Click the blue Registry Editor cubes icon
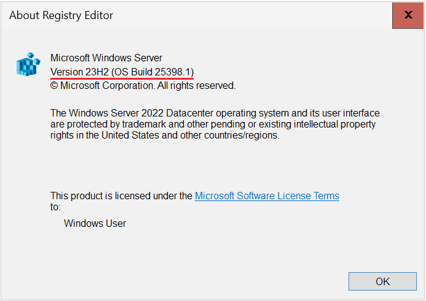426x301 pixels. click(28, 64)
